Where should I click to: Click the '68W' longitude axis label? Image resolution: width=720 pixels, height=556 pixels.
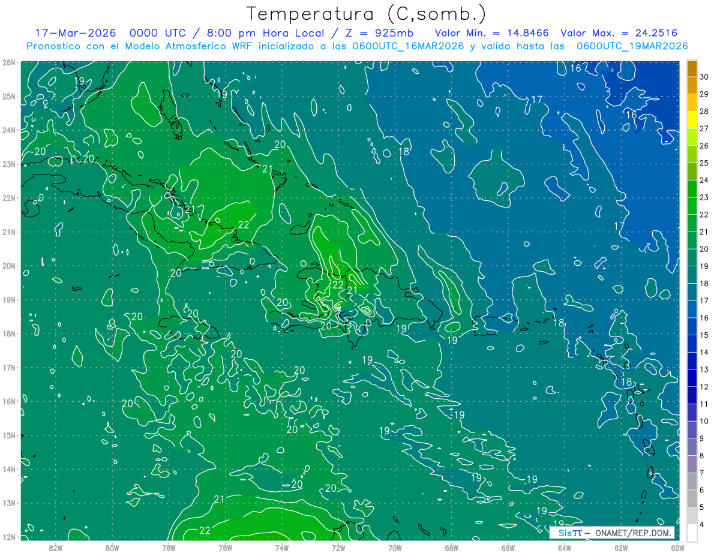(452, 548)
